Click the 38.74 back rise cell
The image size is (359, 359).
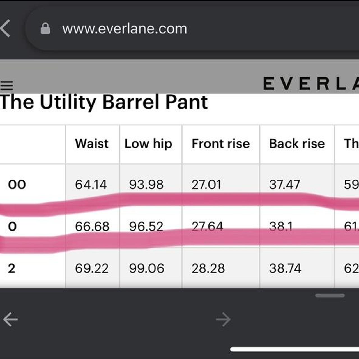tap(285, 268)
